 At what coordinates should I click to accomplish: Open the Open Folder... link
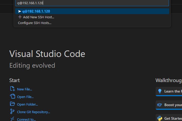[27, 104]
